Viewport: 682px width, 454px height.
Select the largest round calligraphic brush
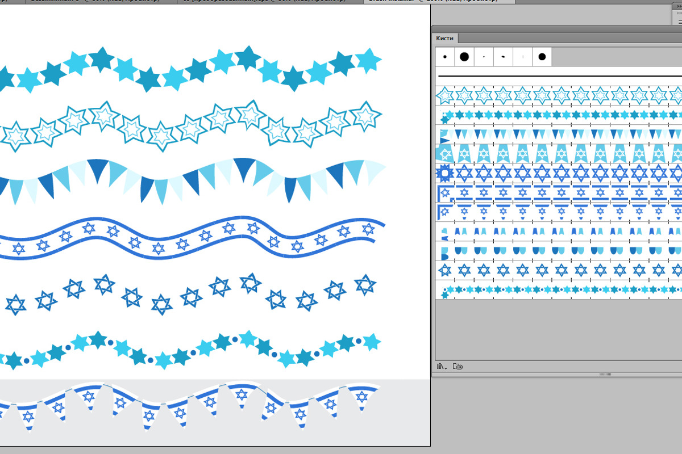464,57
